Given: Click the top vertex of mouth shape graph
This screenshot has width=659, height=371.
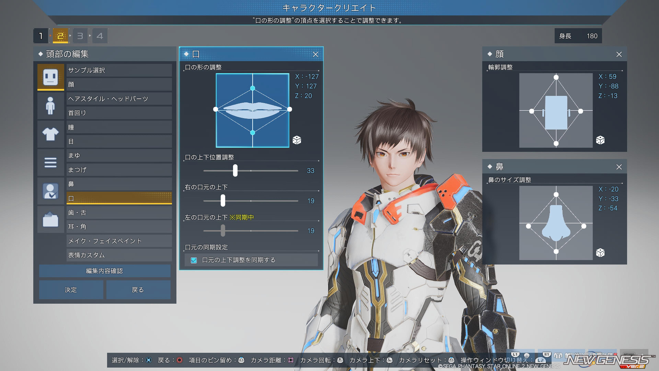Looking at the screenshot, I should click(252, 88).
